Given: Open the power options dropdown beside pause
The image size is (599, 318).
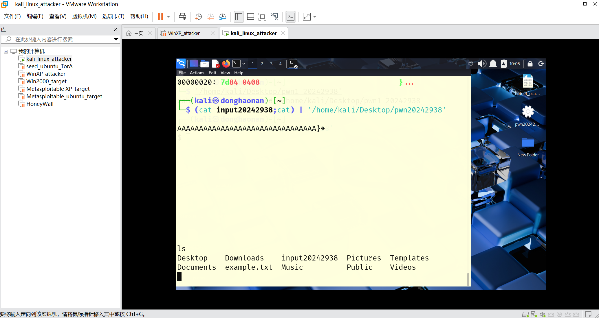Looking at the screenshot, I should [x=168, y=17].
